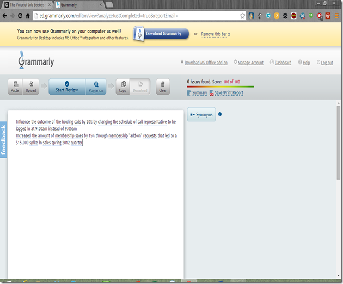343x284 pixels.
Task: Click the page scrollbar thumb
Action: pyautogui.click(x=339, y=143)
